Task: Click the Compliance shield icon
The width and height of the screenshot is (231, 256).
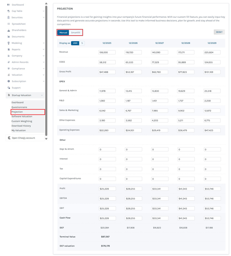Action: click(x=9, y=68)
